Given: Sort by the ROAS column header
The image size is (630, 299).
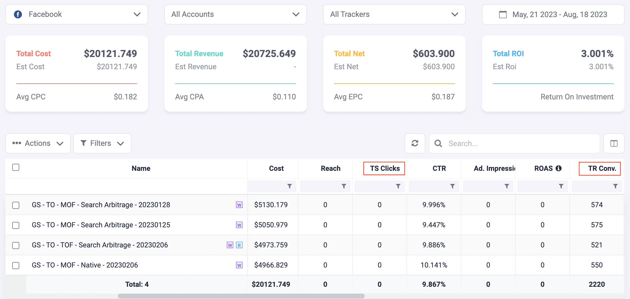Looking at the screenshot, I should coord(543,168).
